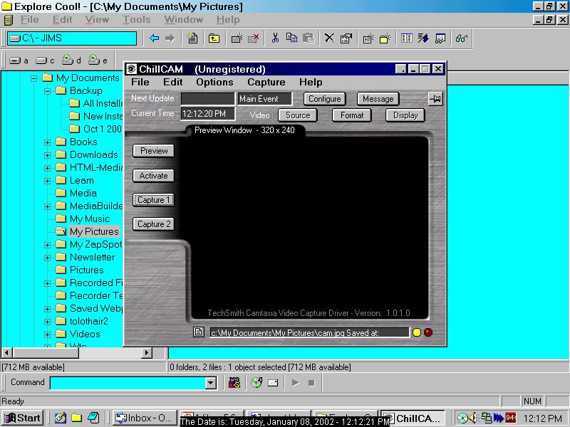
Task: Select the My Music folder
Action: coord(90,219)
